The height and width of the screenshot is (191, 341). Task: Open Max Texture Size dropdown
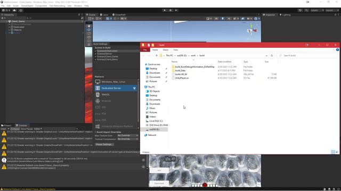[x=128, y=135]
